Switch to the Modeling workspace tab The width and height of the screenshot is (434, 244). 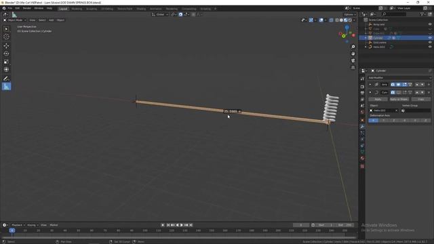click(77, 9)
